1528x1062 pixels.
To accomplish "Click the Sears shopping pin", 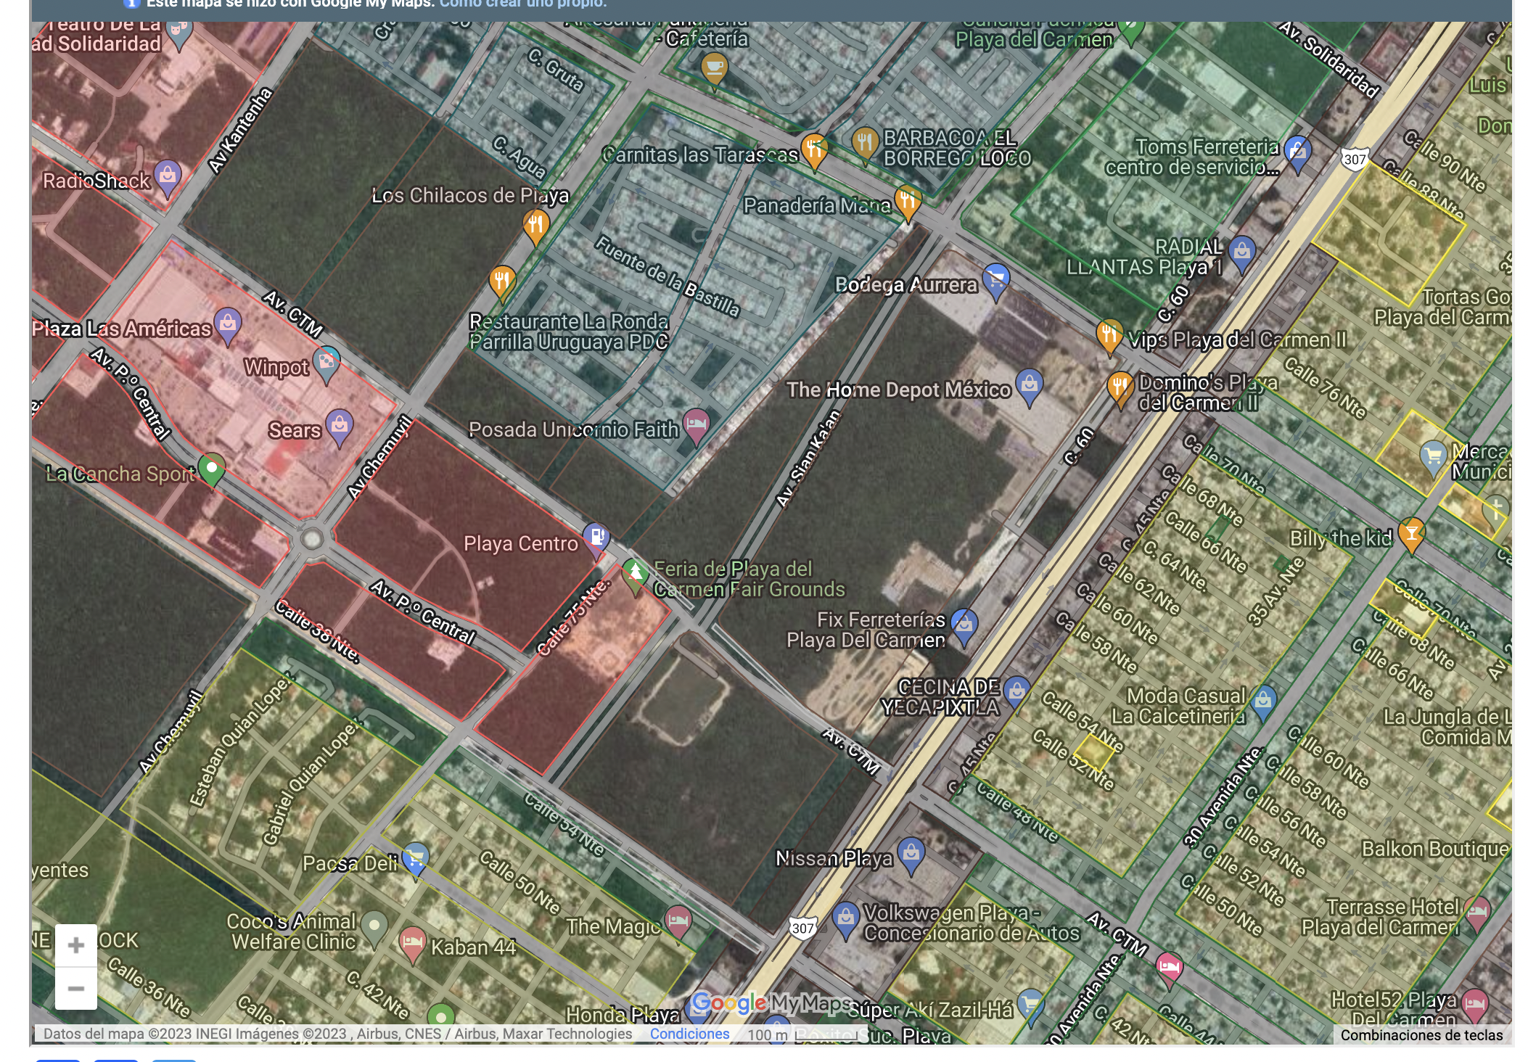I will click(x=339, y=424).
